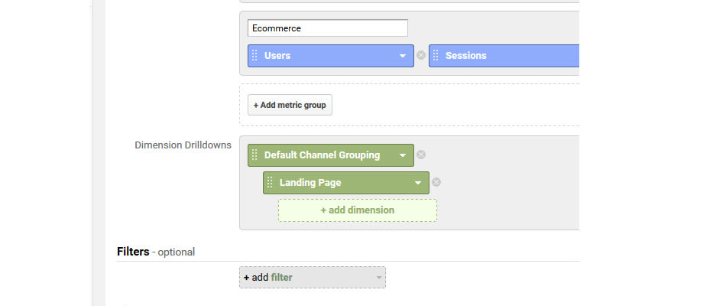This screenshot has width=726, height=306.
Task: Open the Users metric dropdown arrow
Action: (402, 56)
